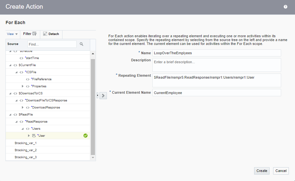Click the source tree scroll down arrow
This screenshot has width=295, height=181.
click(x=93, y=158)
